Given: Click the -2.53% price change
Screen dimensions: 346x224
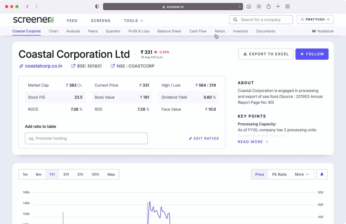Looking at the screenshot, I should point(164,52).
